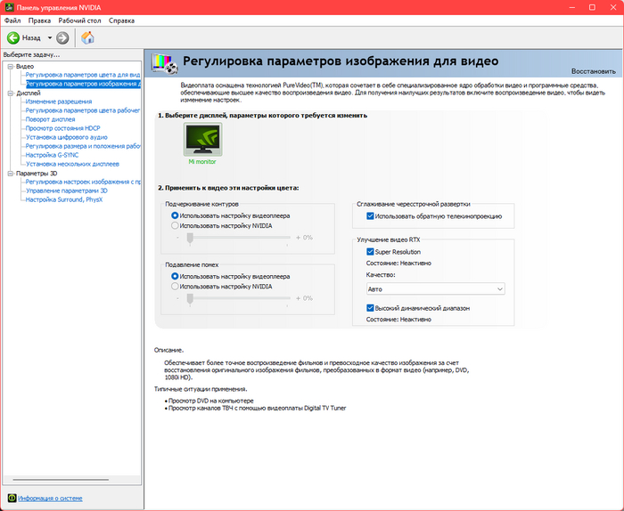624x511 pixels.
Task: Collapse the Параметры 3D tree node
Action: 11,174
